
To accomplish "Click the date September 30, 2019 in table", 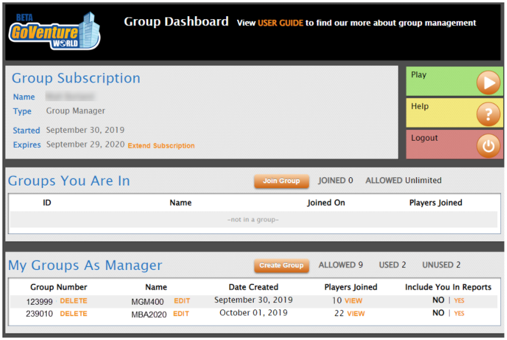I will pos(254,300).
